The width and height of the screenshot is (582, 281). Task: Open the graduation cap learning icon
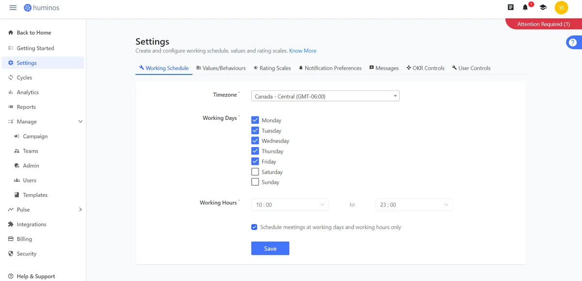click(543, 7)
